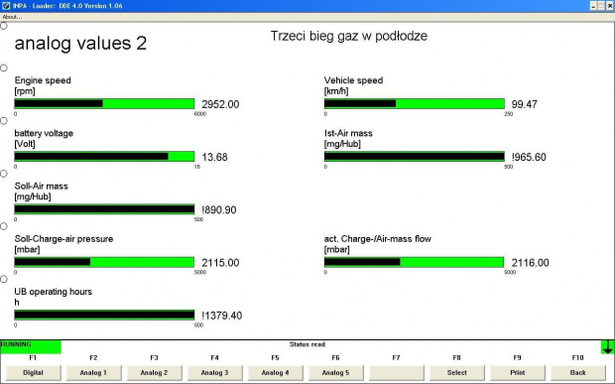Select the radio circle beside Engine speed
Viewport: 615px width, 384px height.
point(4,67)
